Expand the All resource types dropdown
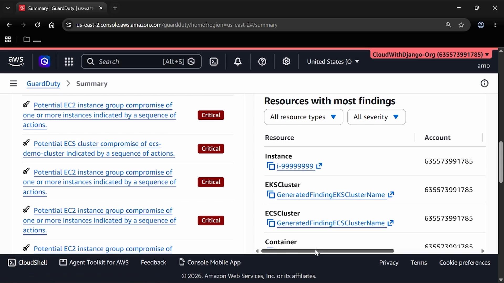504x283 pixels. (x=303, y=117)
